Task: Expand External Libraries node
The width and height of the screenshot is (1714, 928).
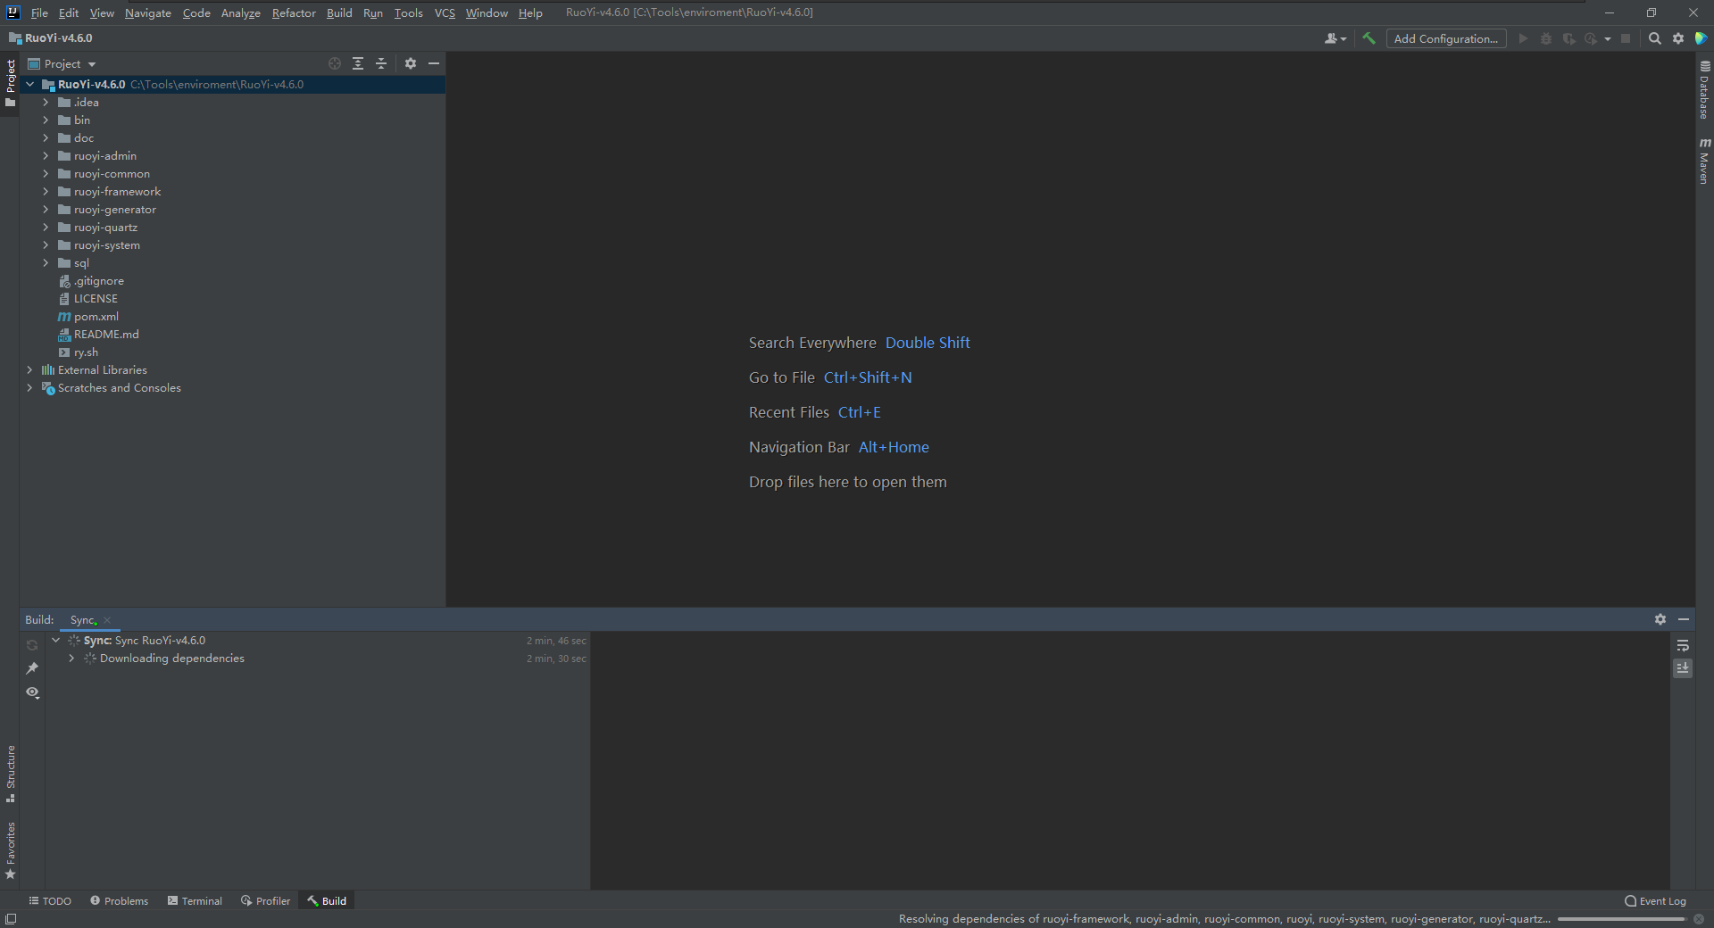Action: point(30,370)
